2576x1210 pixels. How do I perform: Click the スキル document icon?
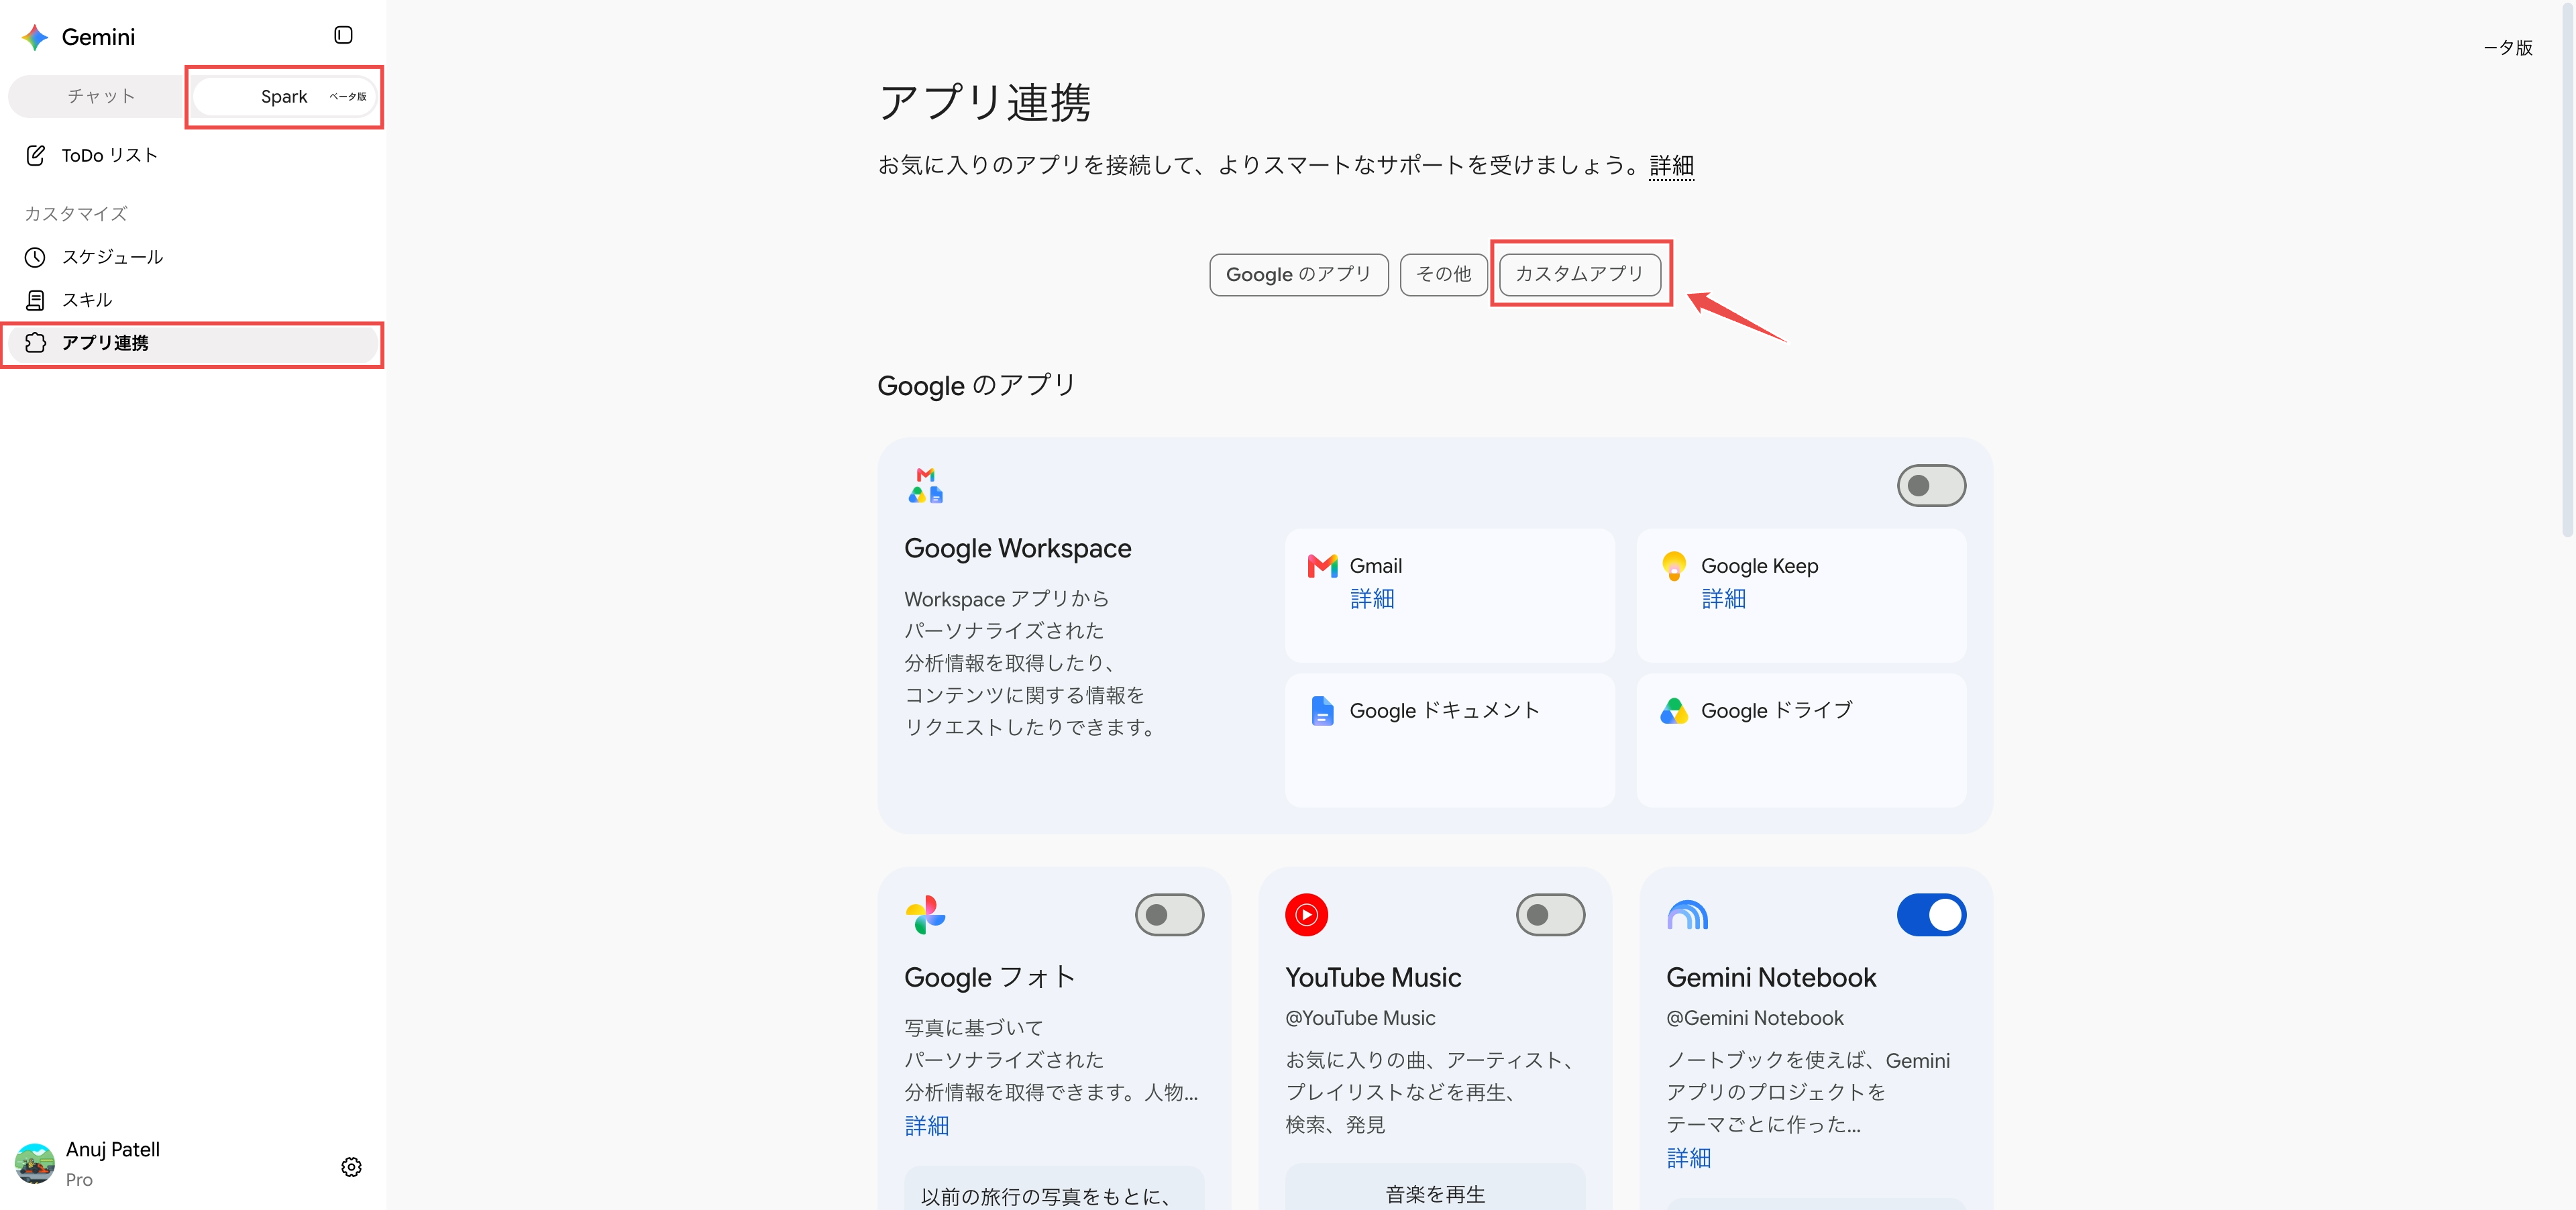pos(35,300)
